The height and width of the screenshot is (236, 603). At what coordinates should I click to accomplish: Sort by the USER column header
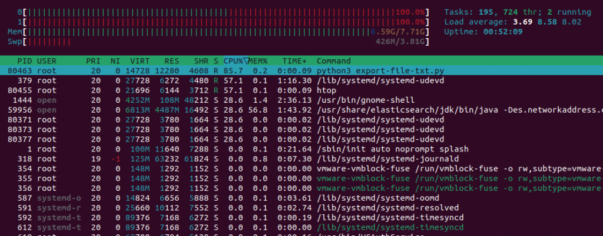coord(47,61)
